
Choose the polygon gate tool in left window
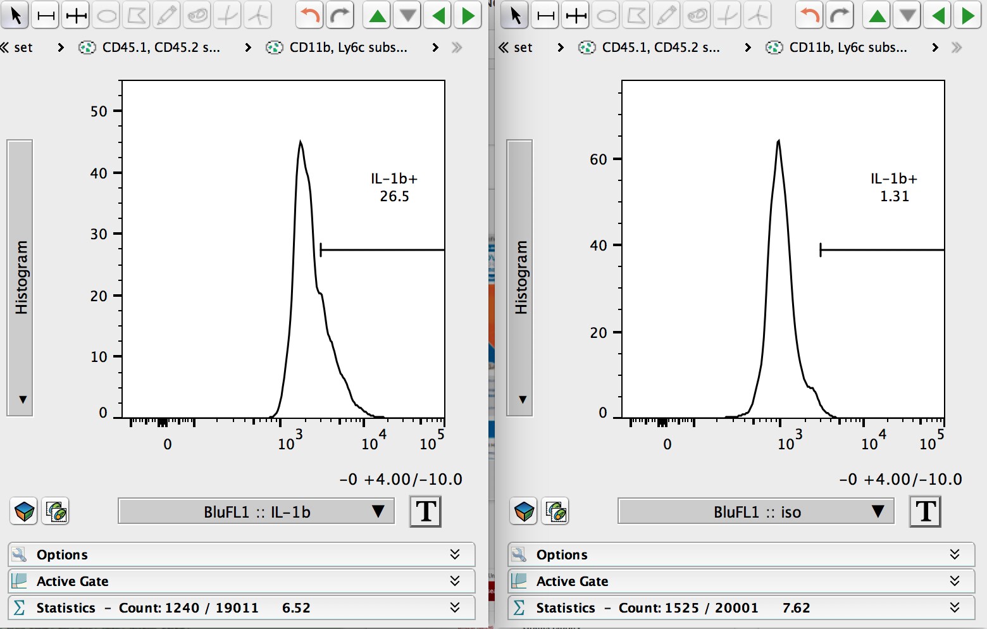137,15
